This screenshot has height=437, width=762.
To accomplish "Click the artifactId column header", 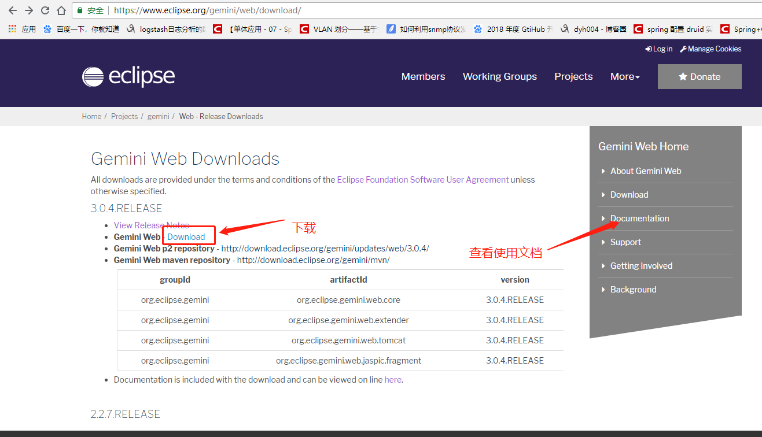I will [348, 280].
